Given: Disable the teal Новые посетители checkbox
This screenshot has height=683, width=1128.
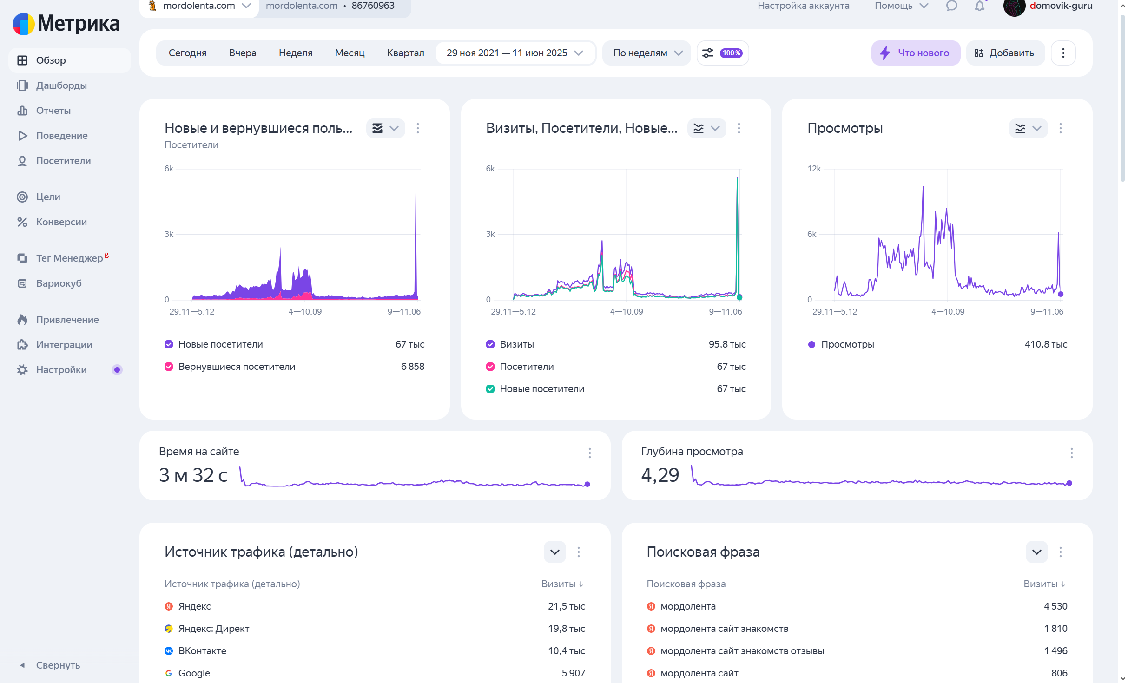Looking at the screenshot, I should pos(490,389).
